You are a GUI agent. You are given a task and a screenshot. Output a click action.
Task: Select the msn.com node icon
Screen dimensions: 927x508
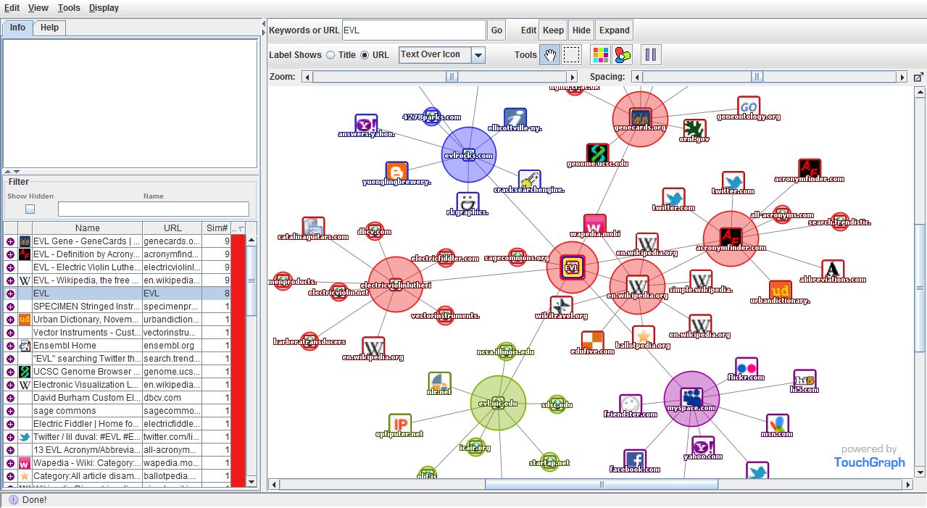tap(777, 424)
